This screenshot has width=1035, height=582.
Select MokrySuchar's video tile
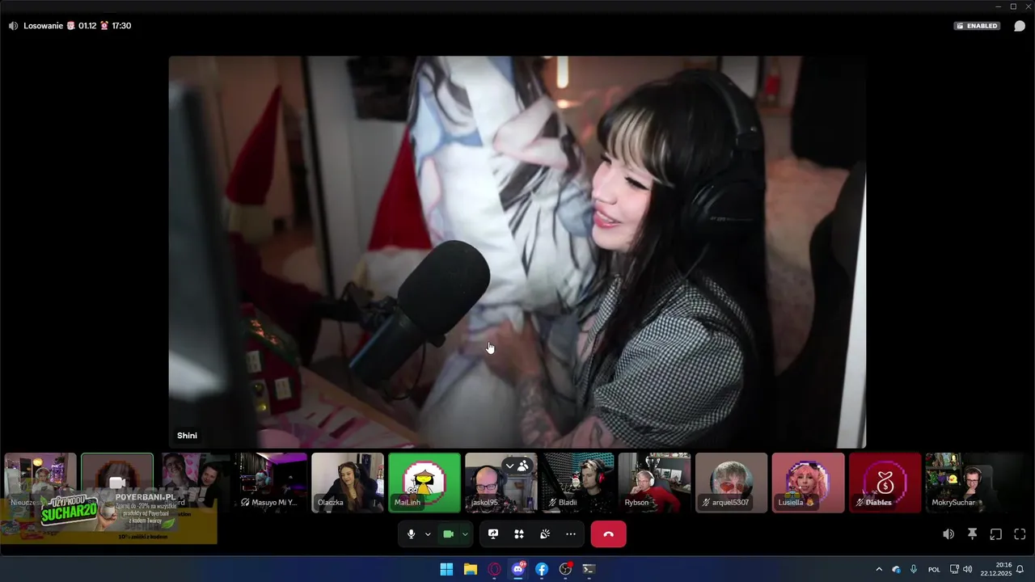[x=962, y=483]
